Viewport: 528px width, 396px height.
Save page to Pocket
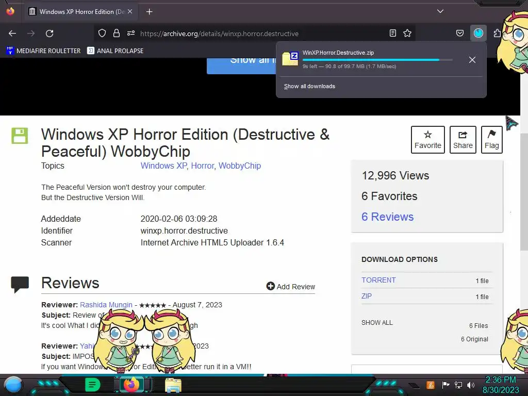[x=459, y=33]
